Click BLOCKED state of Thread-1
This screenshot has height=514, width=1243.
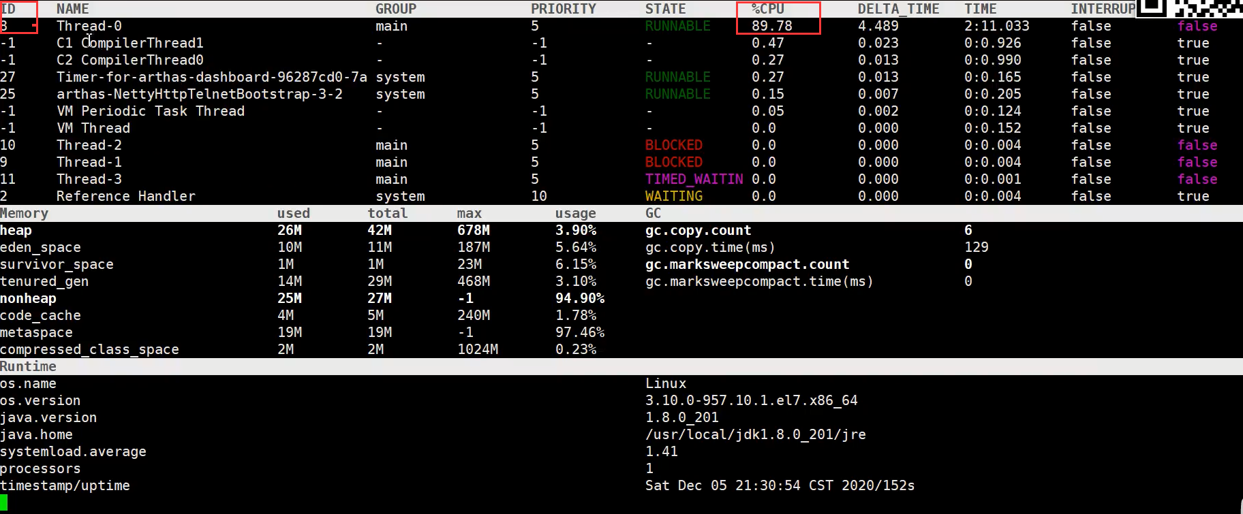pos(673,162)
